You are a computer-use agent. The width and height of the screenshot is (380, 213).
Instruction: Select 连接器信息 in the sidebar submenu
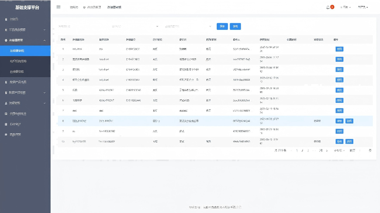click(x=17, y=72)
